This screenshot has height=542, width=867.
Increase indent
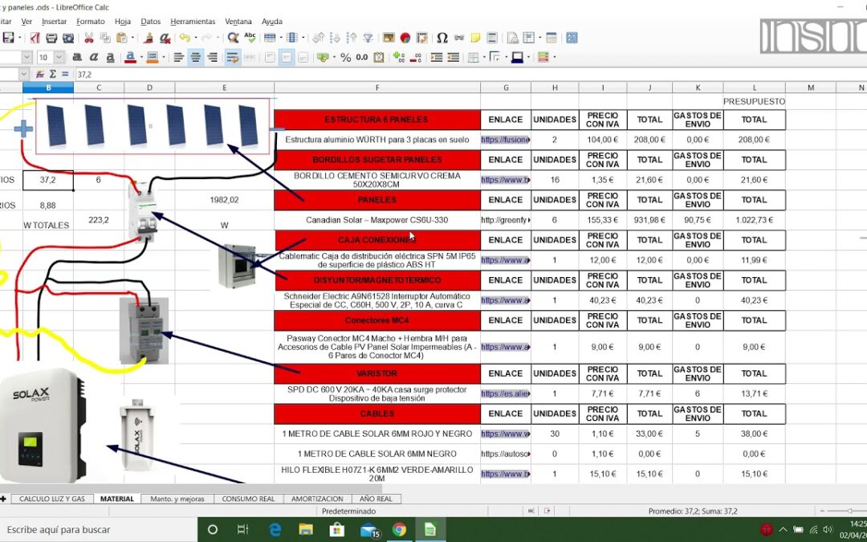[x=437, y=57]
